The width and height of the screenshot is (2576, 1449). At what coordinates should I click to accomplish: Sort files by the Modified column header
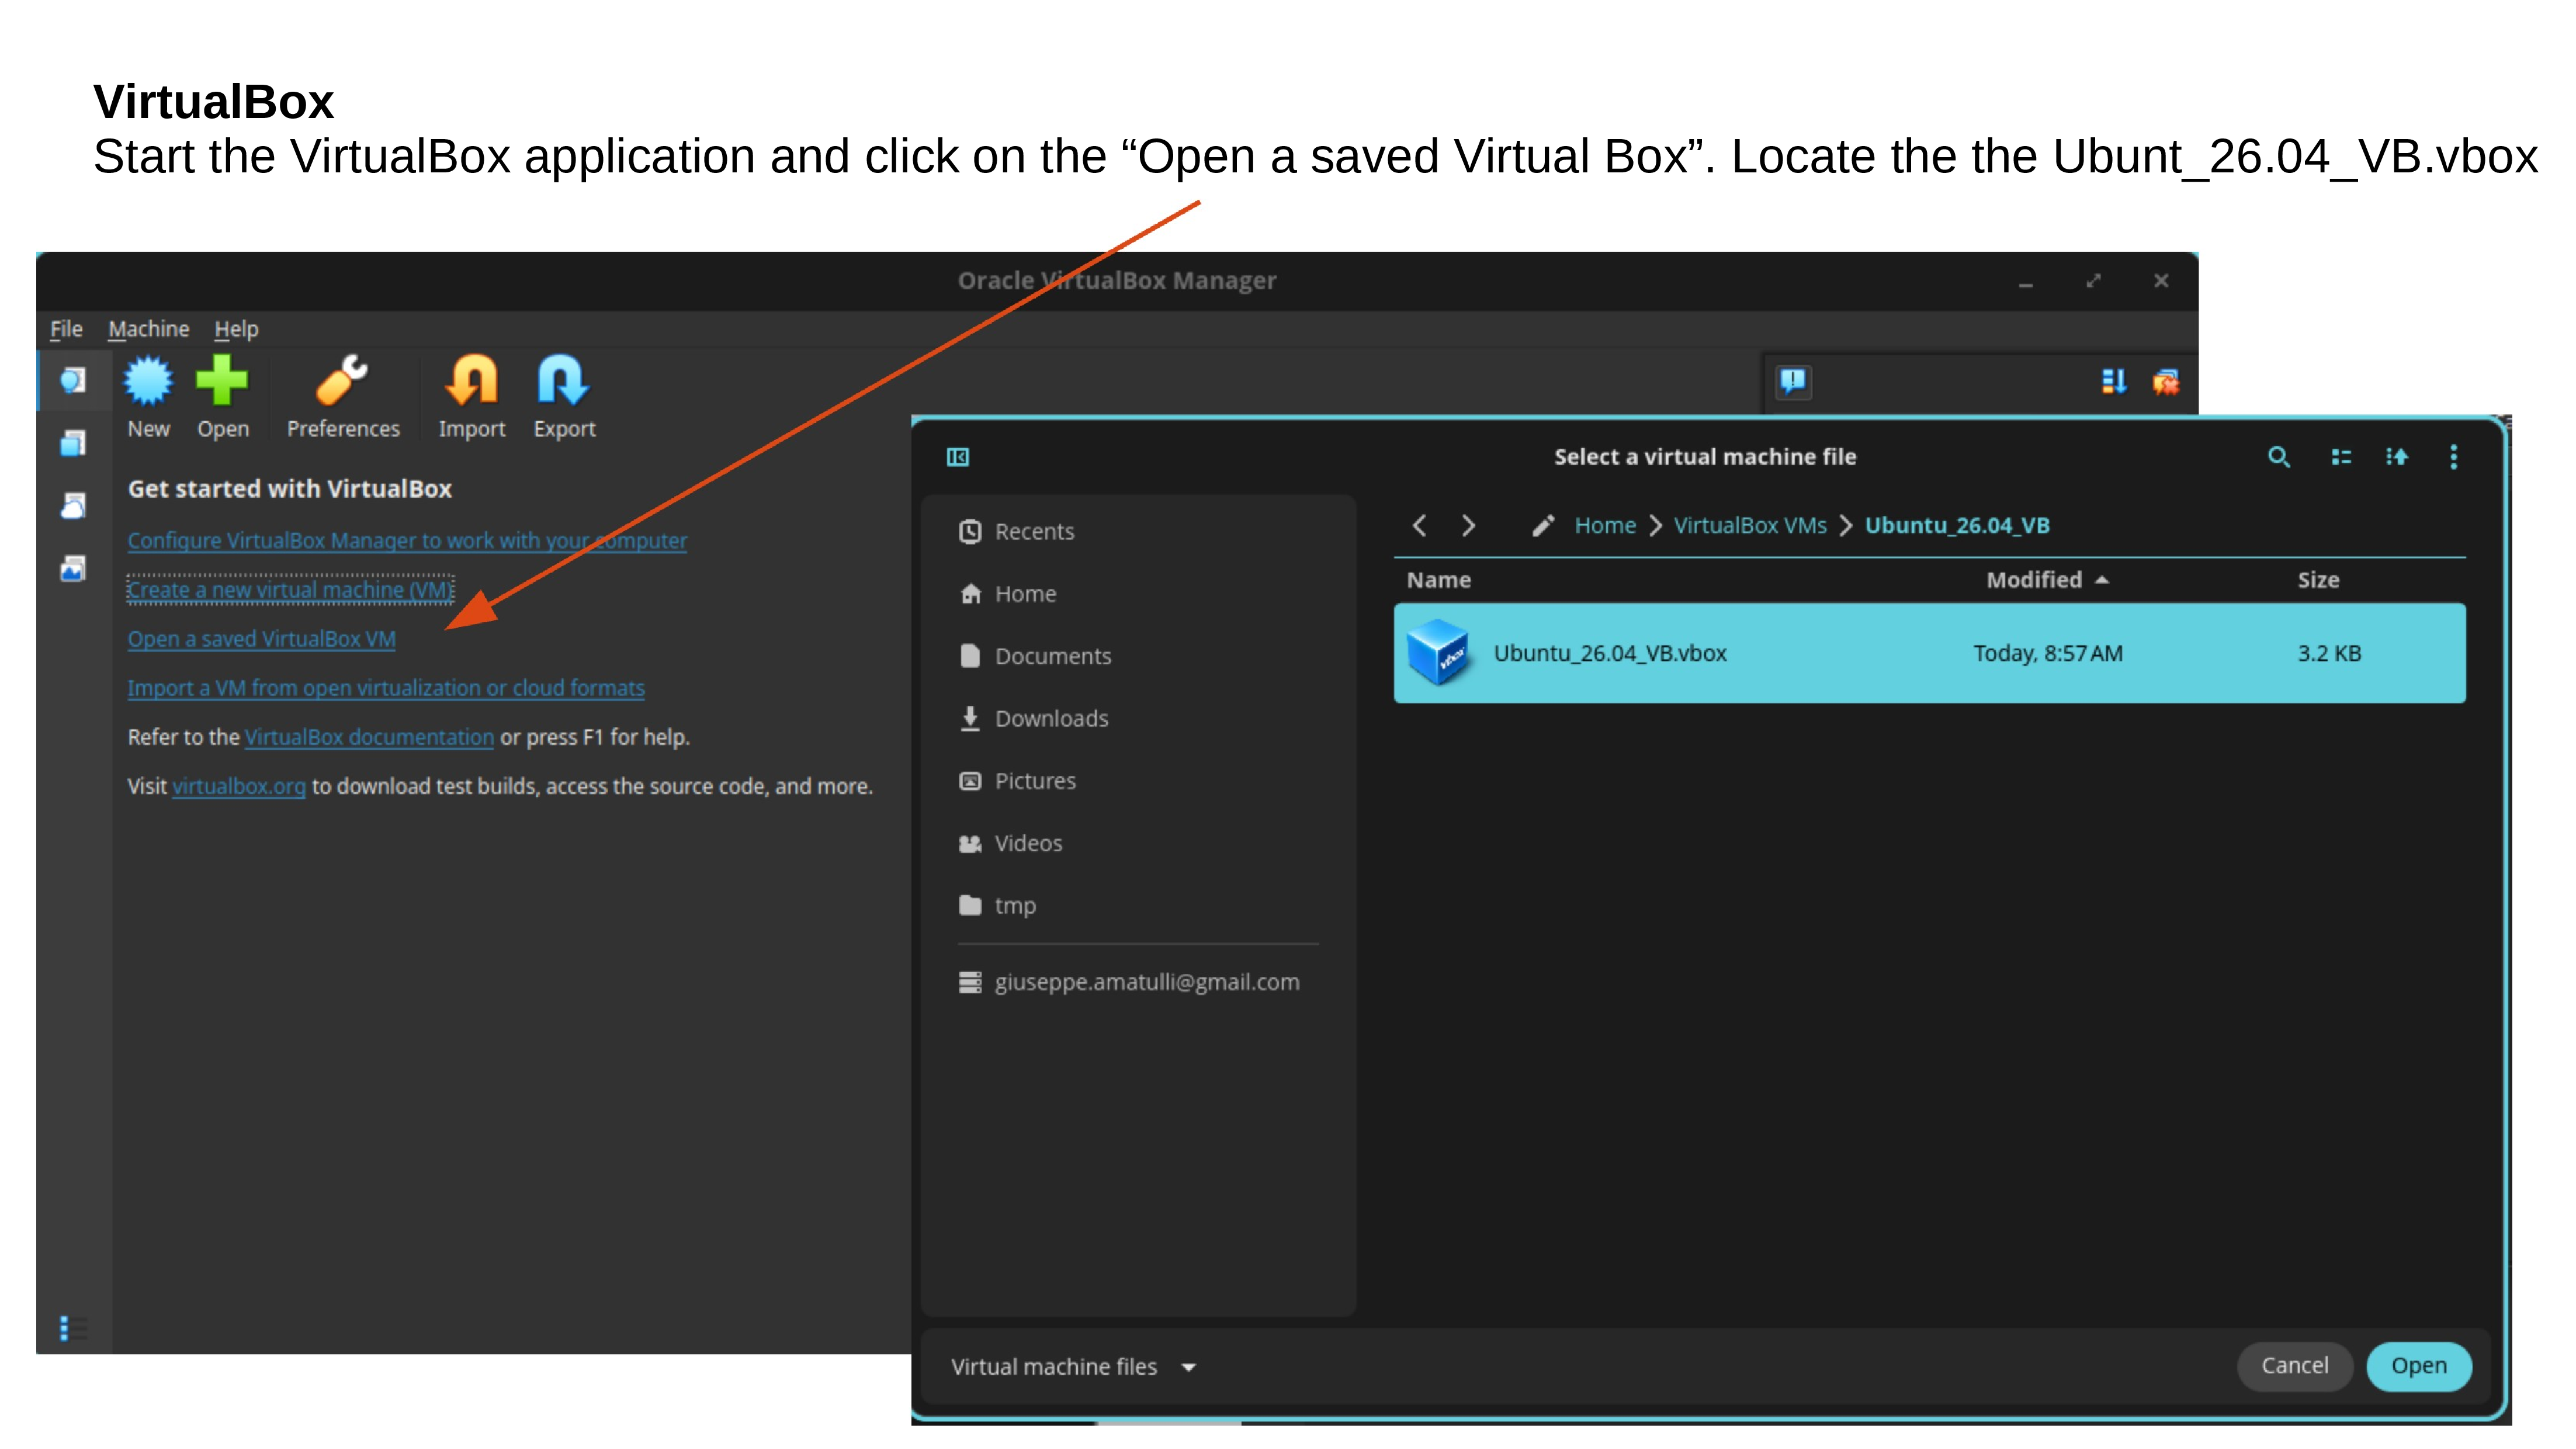[x=2047, y=580]
